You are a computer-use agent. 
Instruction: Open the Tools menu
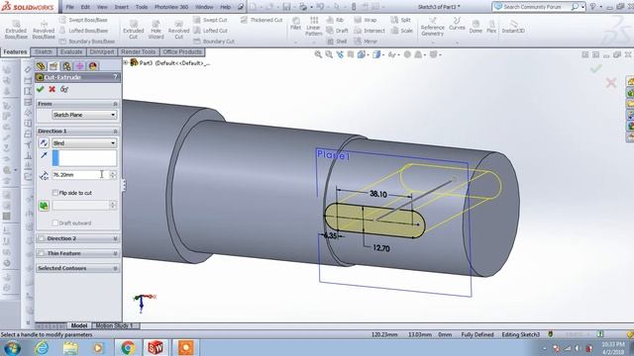point(142,7)
